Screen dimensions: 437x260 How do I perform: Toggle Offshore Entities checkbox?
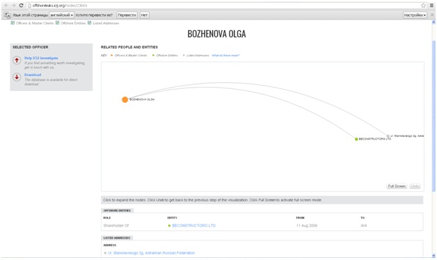(58, 23)
